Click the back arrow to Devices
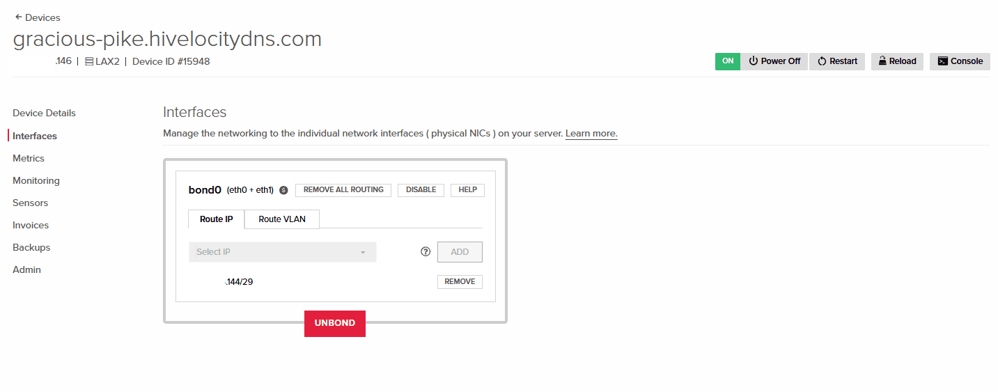This screenshot has width=998, height=392. 18,17
